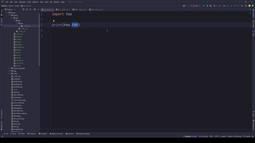This screenshot has width=255, height=143.
Task: Open the Project view type dropdown
Action: click(x=10, y=10)
